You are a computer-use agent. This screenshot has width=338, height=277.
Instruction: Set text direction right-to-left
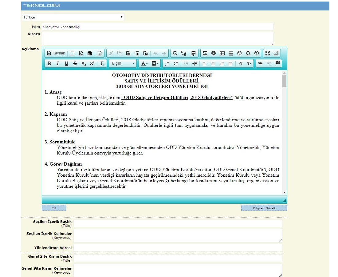coord(249,63)
